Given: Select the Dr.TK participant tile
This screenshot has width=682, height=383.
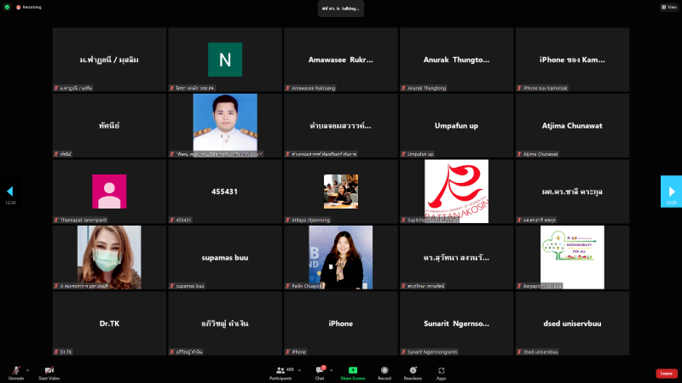Looking at the screenshot, I should pyautogui.click(x=109, y=323).
